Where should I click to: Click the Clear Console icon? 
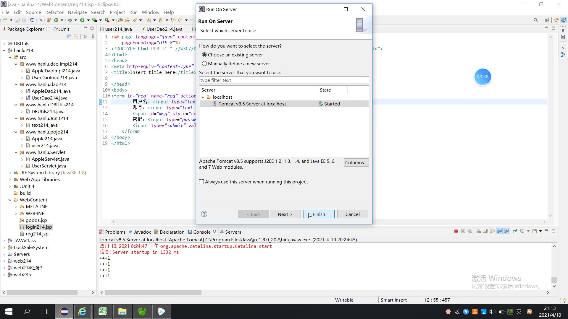[x=479, y=231]
